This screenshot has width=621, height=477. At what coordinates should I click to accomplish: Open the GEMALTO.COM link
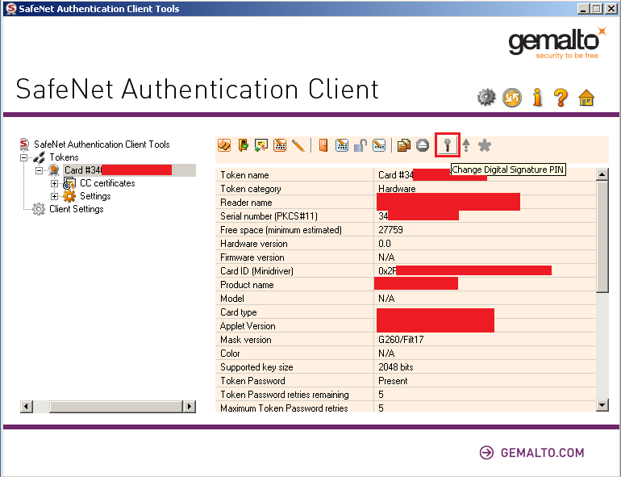click(543, 453)
